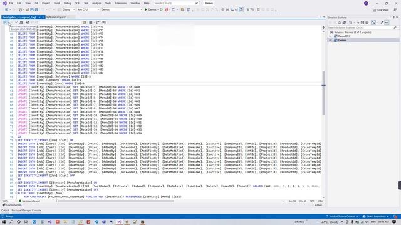Click the taskbar Cloudy weather widget
The height and width of the screenshot is (225, 401).
pyautogui.click(x=328, y=222)
